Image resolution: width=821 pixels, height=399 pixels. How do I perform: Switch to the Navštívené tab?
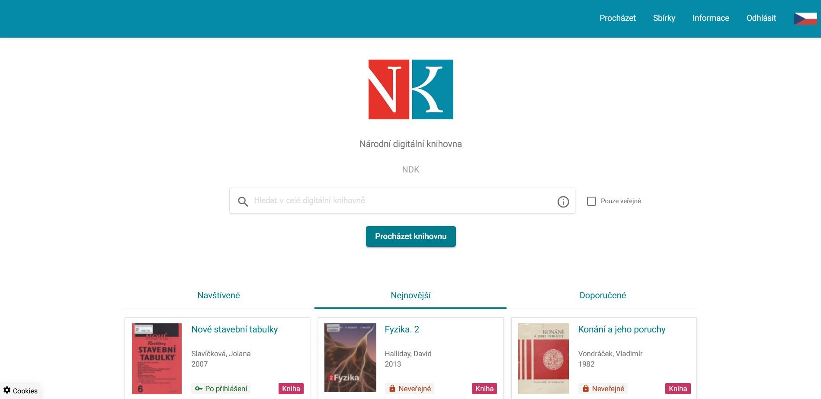pyautogui.click(x=218, y=295)
